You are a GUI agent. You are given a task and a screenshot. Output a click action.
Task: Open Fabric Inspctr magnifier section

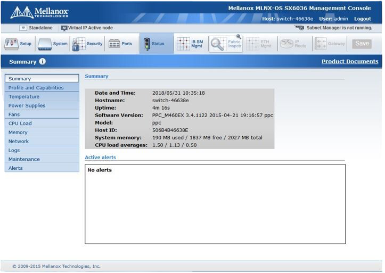[226, 44]
